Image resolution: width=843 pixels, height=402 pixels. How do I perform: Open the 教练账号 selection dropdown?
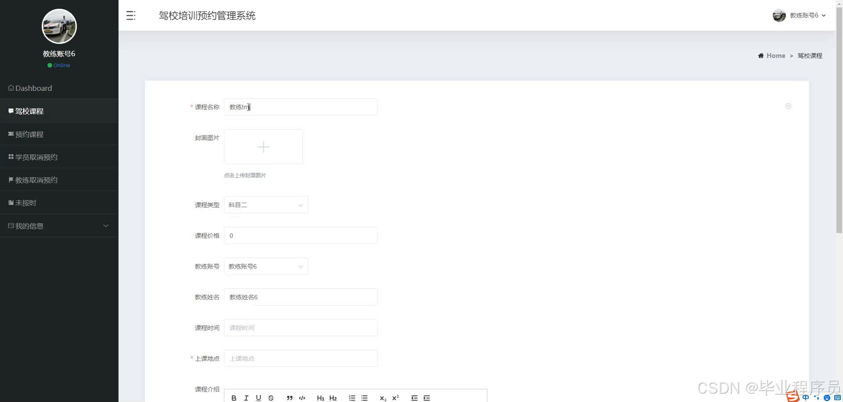[x=266, y=266]
